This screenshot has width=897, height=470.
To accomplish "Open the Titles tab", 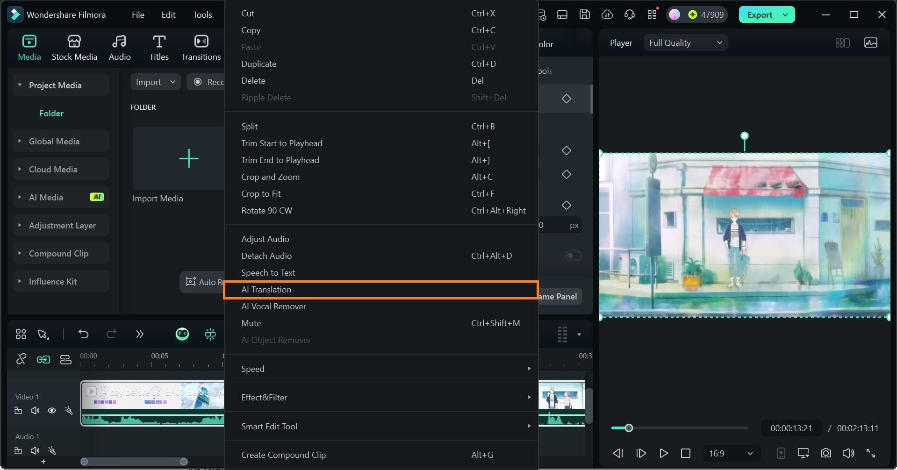I will 159,47.
